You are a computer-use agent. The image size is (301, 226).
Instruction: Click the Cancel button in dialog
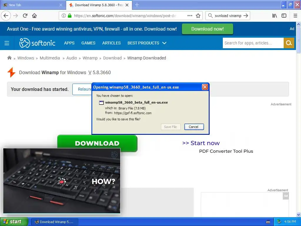pyautogui.click(x=194, y=127)
